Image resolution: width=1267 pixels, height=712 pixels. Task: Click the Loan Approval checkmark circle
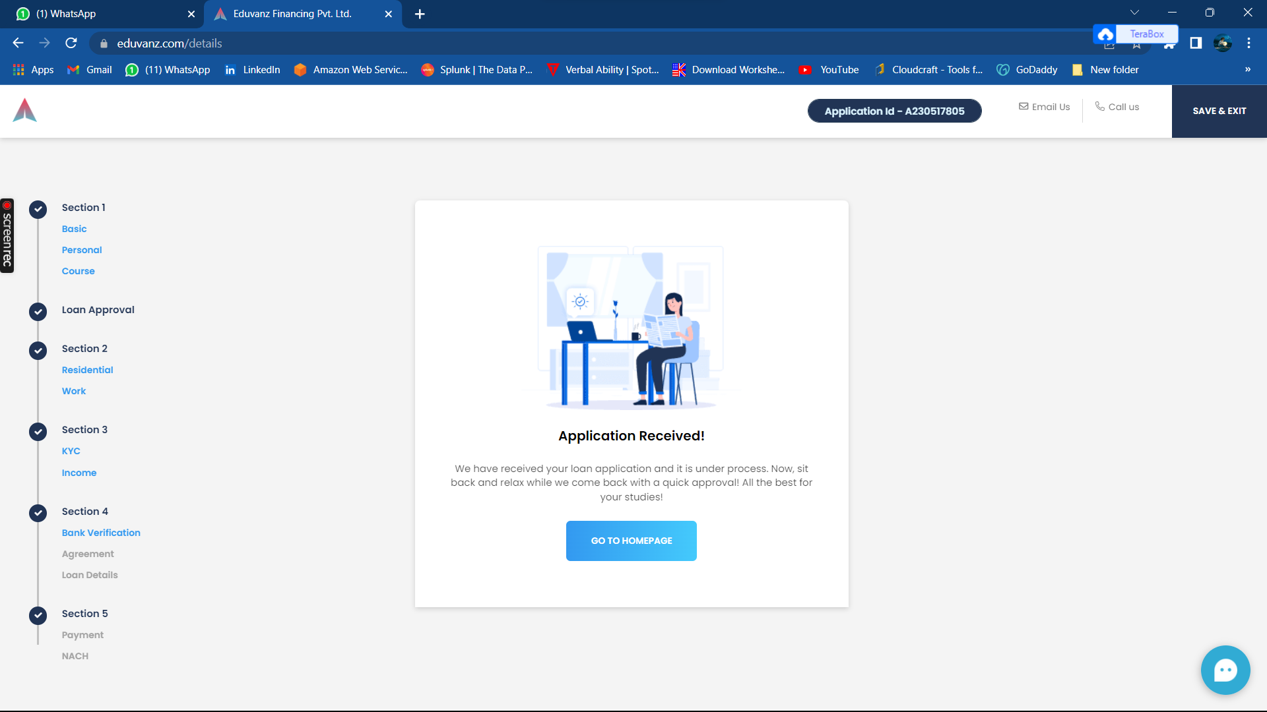pyautogui.click(x=38, y=312)
